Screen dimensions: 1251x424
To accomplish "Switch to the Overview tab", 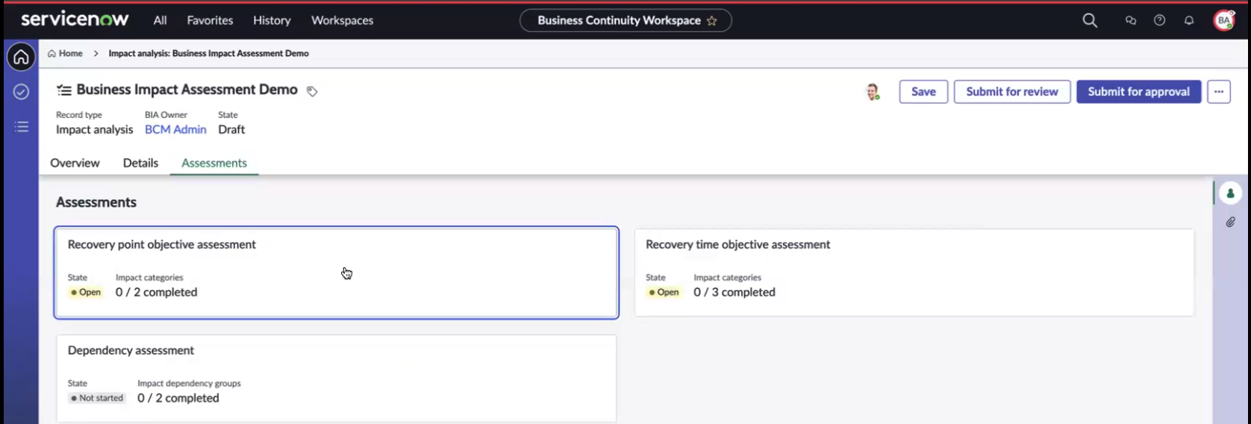I will coord(75,163).
